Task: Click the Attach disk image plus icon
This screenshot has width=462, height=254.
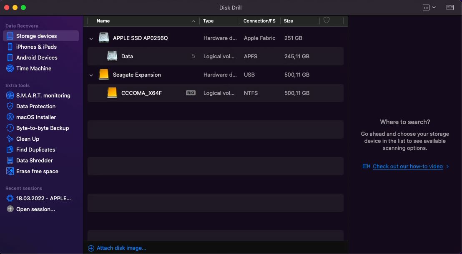Action: (x=91, y=249)
